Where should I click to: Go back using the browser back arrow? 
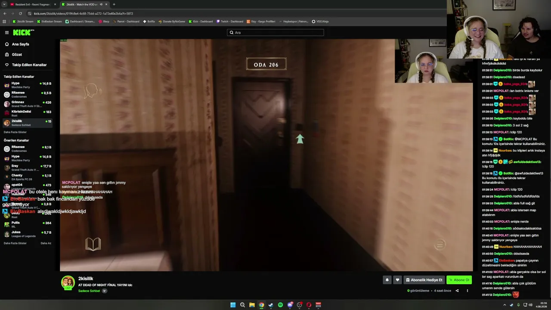(5, 13)
